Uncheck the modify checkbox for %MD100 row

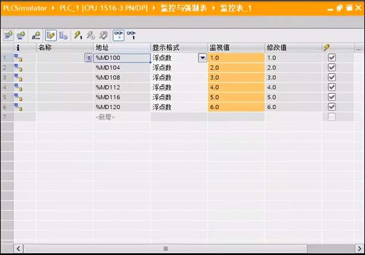coord(332,57)
